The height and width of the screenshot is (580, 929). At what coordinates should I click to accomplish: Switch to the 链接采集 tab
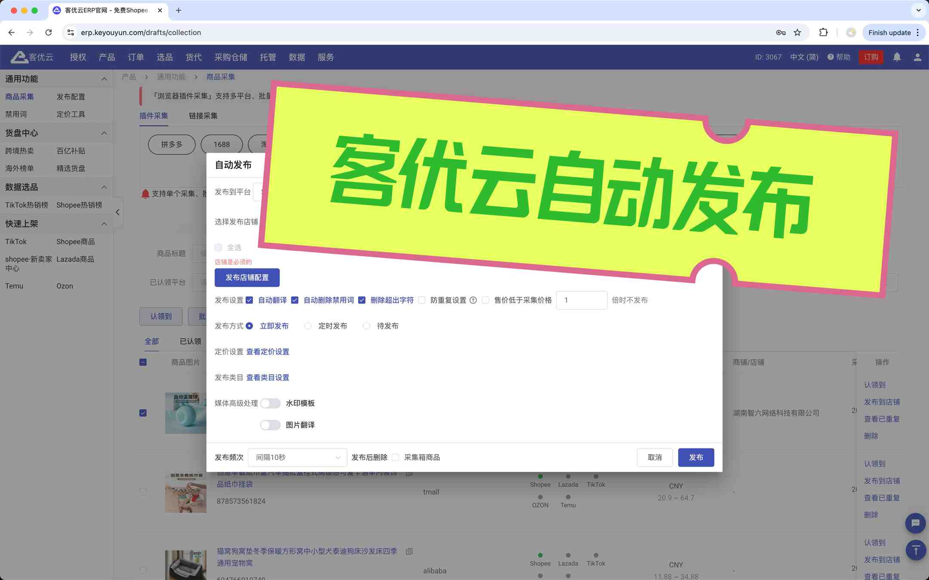[x=203, y=116]
